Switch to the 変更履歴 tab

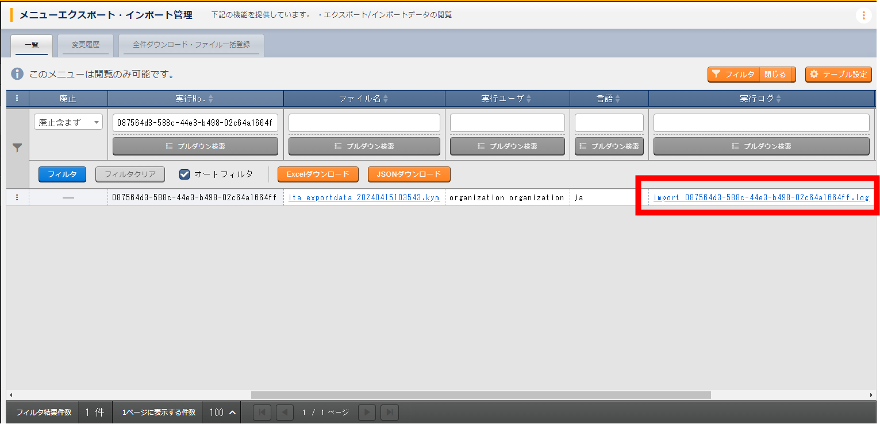(86, 45)
